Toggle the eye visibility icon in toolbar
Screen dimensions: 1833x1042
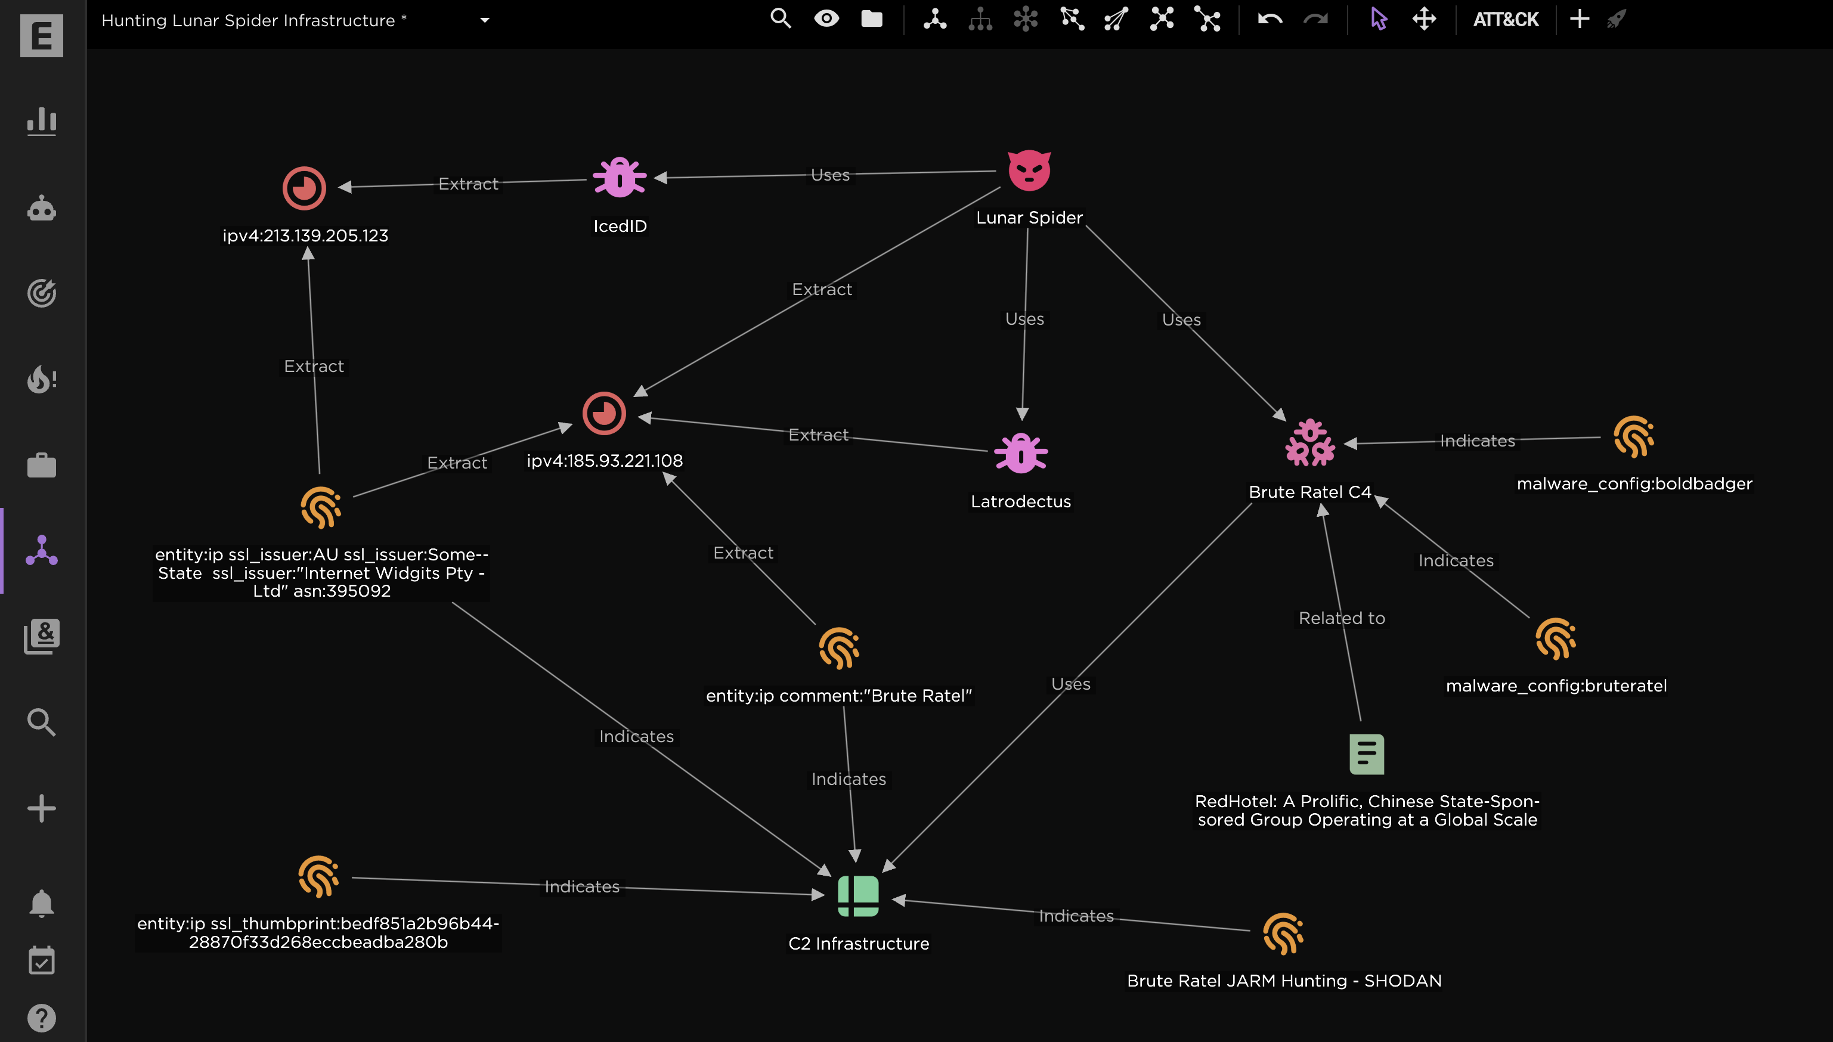826,18
